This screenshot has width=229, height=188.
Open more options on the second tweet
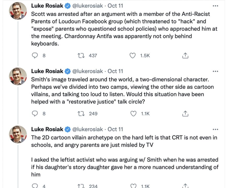point(215,71)
